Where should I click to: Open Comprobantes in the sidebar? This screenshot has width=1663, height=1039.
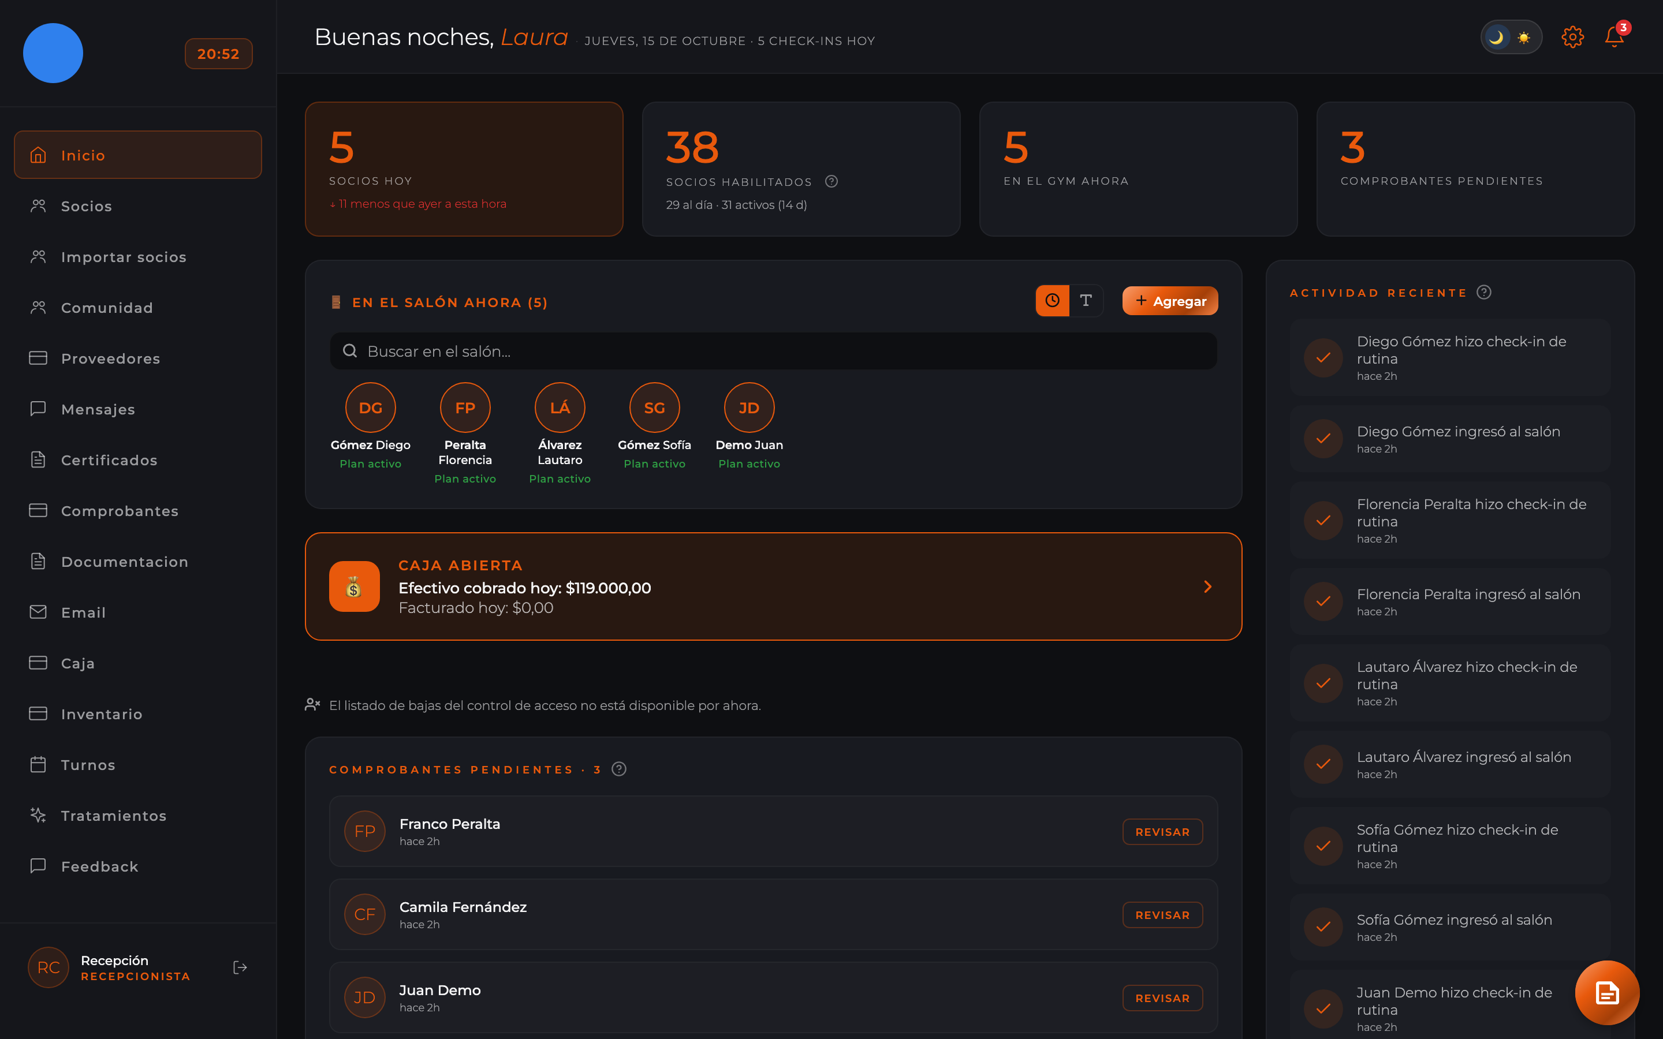click(x=138, y=511)
